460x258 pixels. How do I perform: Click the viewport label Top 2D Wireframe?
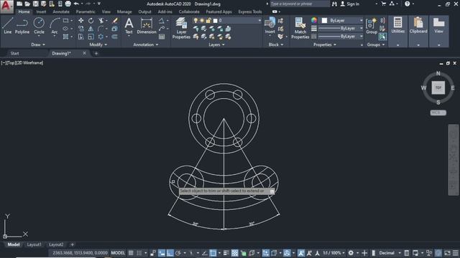click(x=22, y=62)
